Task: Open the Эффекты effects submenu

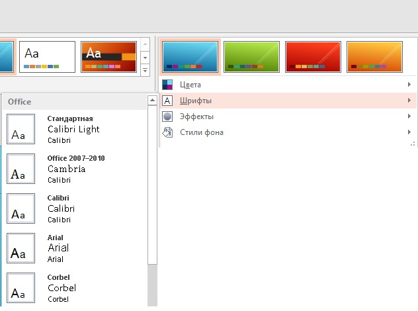Action: point(287,116)
